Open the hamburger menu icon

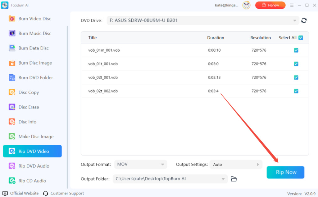[292, 5]
